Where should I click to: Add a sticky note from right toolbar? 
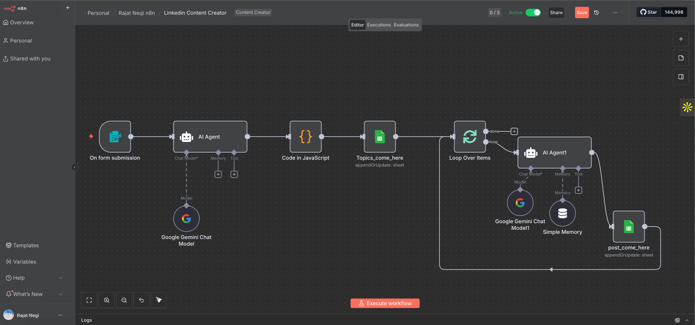[x=681, y=58]
